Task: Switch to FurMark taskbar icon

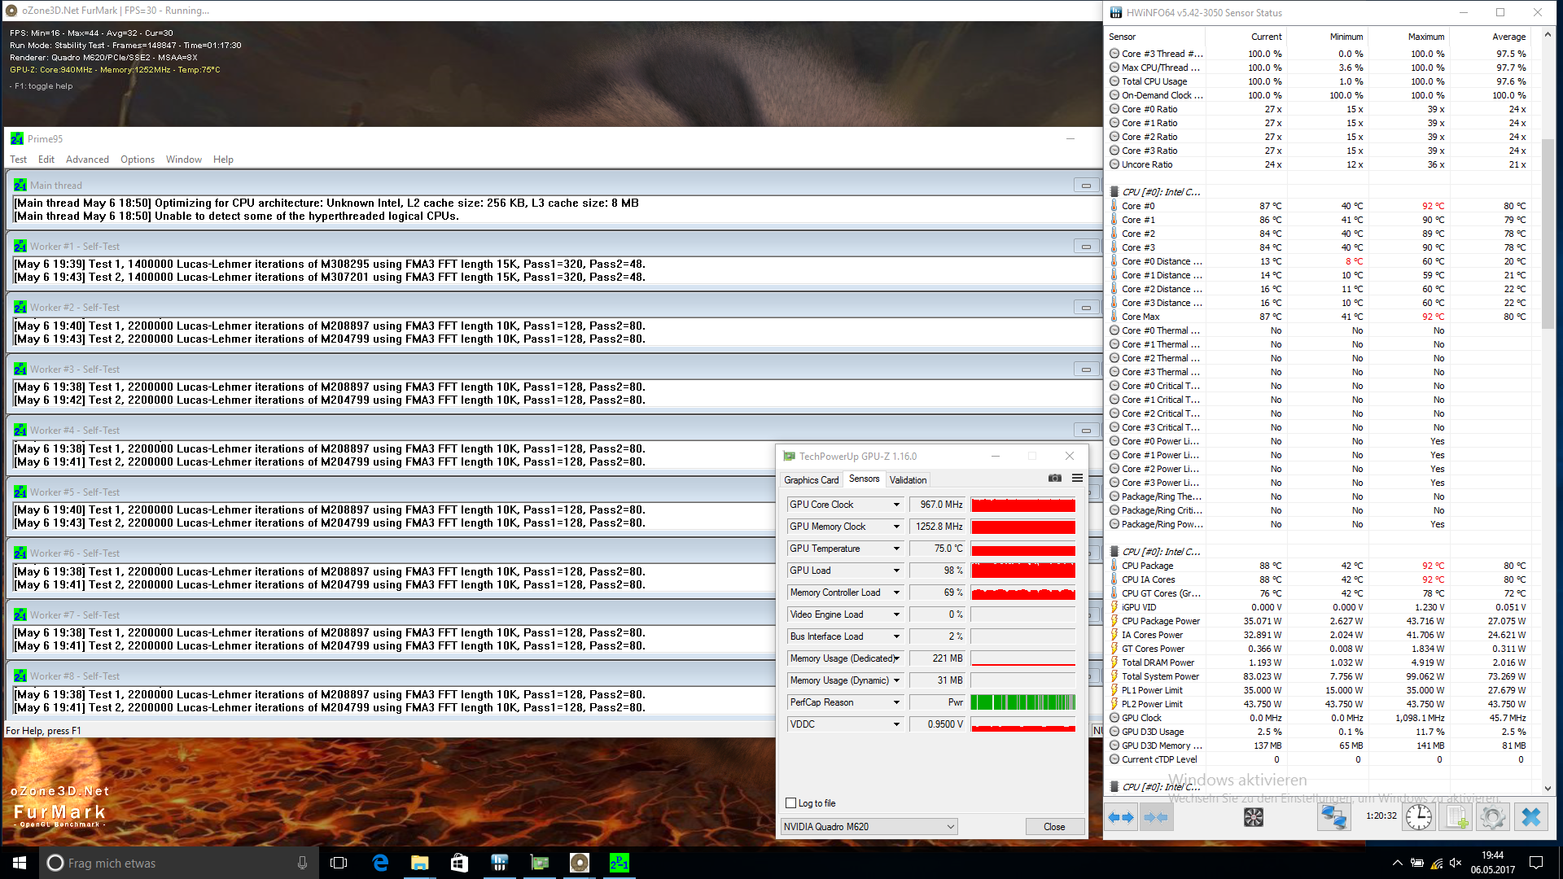Action: [579, 863]
